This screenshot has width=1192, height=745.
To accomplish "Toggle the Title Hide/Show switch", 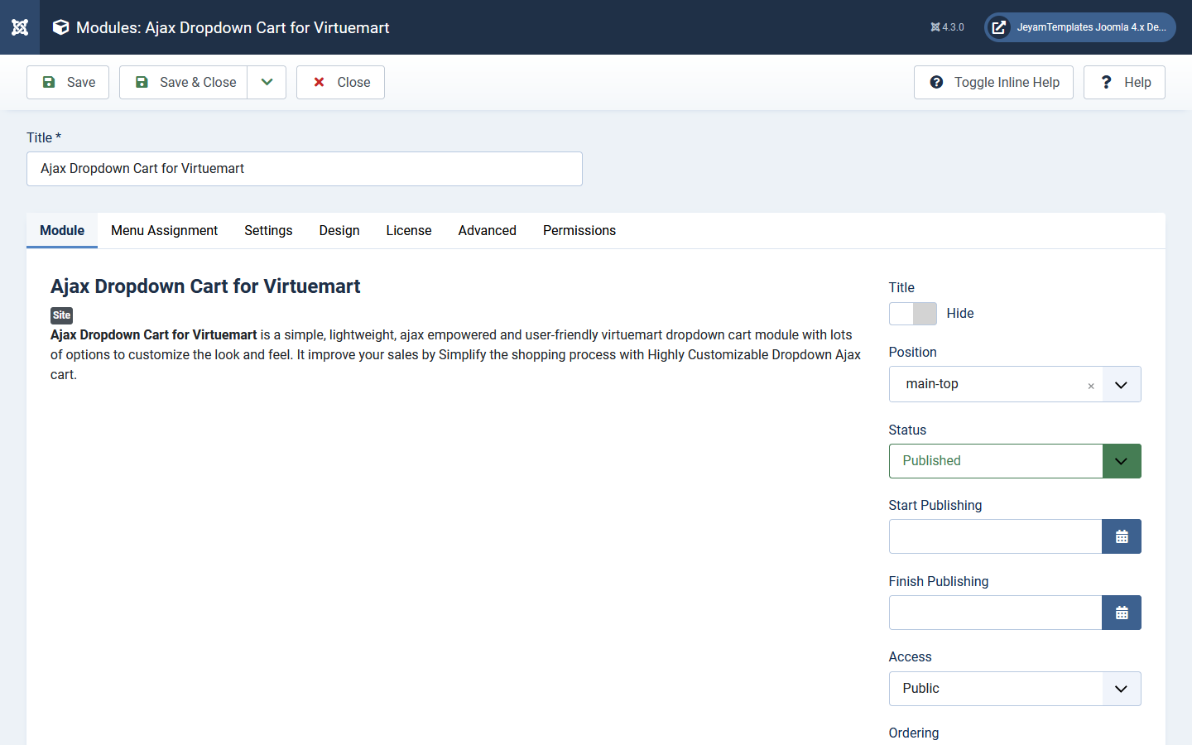I will click(913, 314).
